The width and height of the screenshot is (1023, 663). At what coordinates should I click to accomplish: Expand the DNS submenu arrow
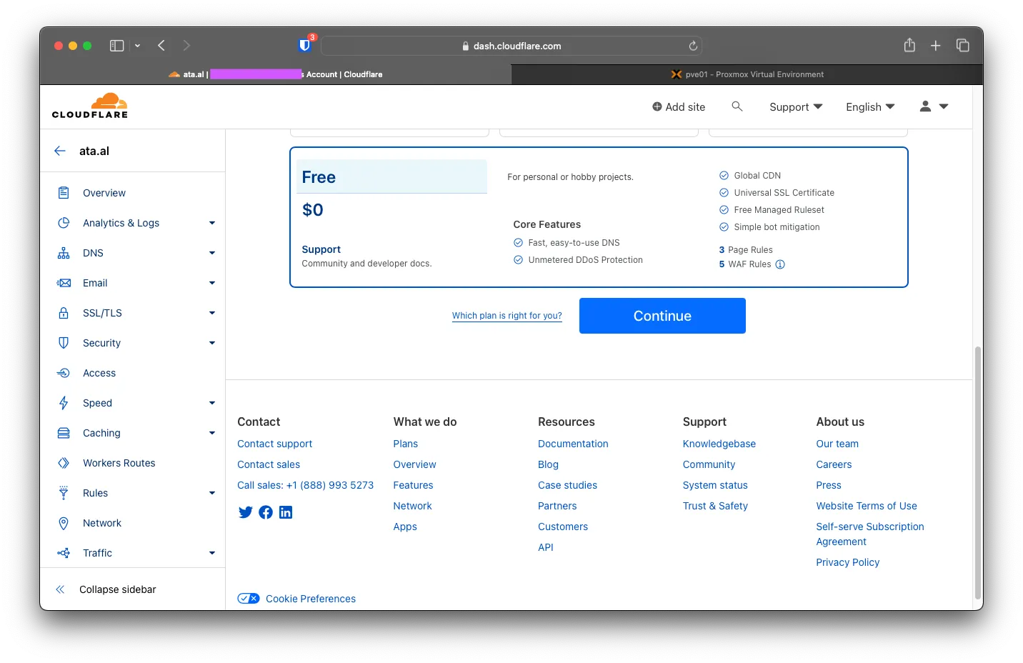coord(212,253)
